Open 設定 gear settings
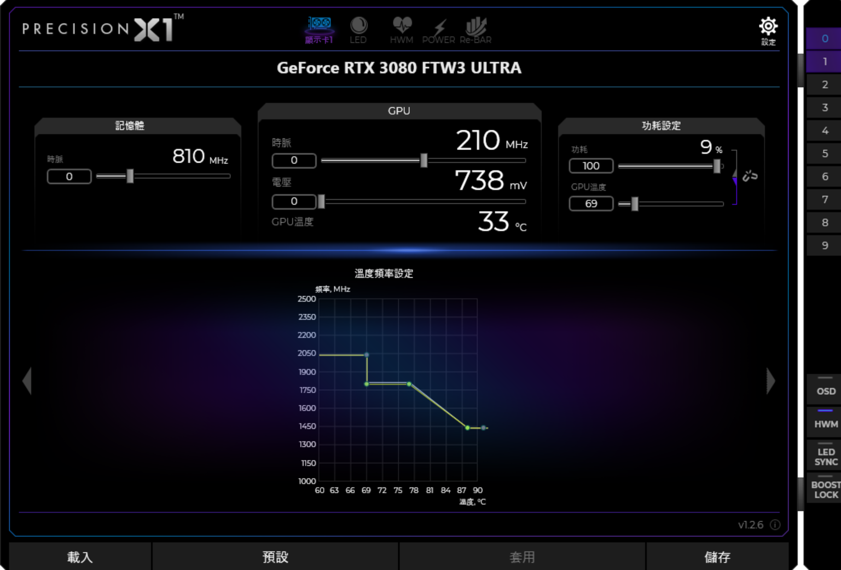The width and height of the screenshot is (841, 570). point(768,31)
